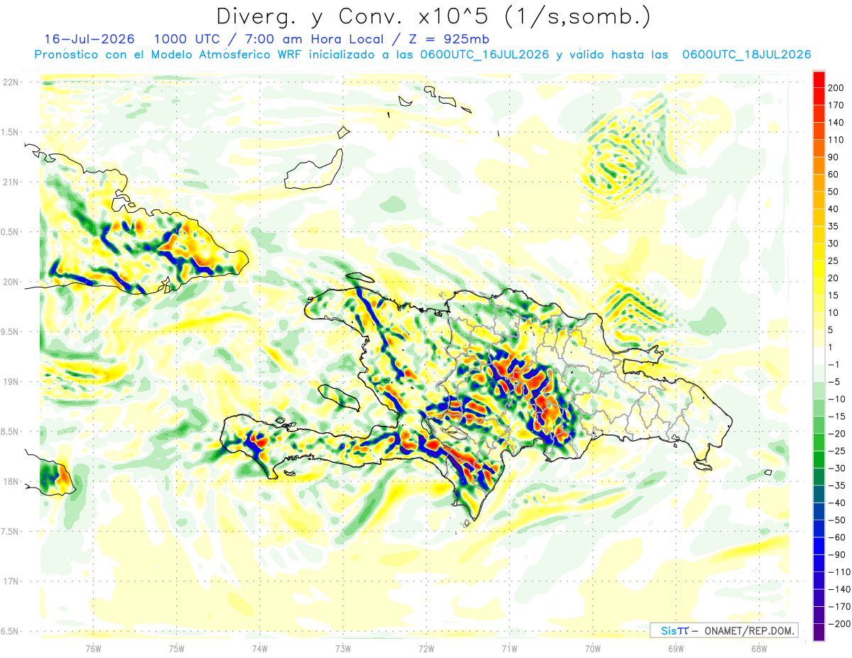The width and height of the screenshot is (852, 658).
Task: Click the '75W' longitude label
Action: pyautogui.click(x=176, y=649)
